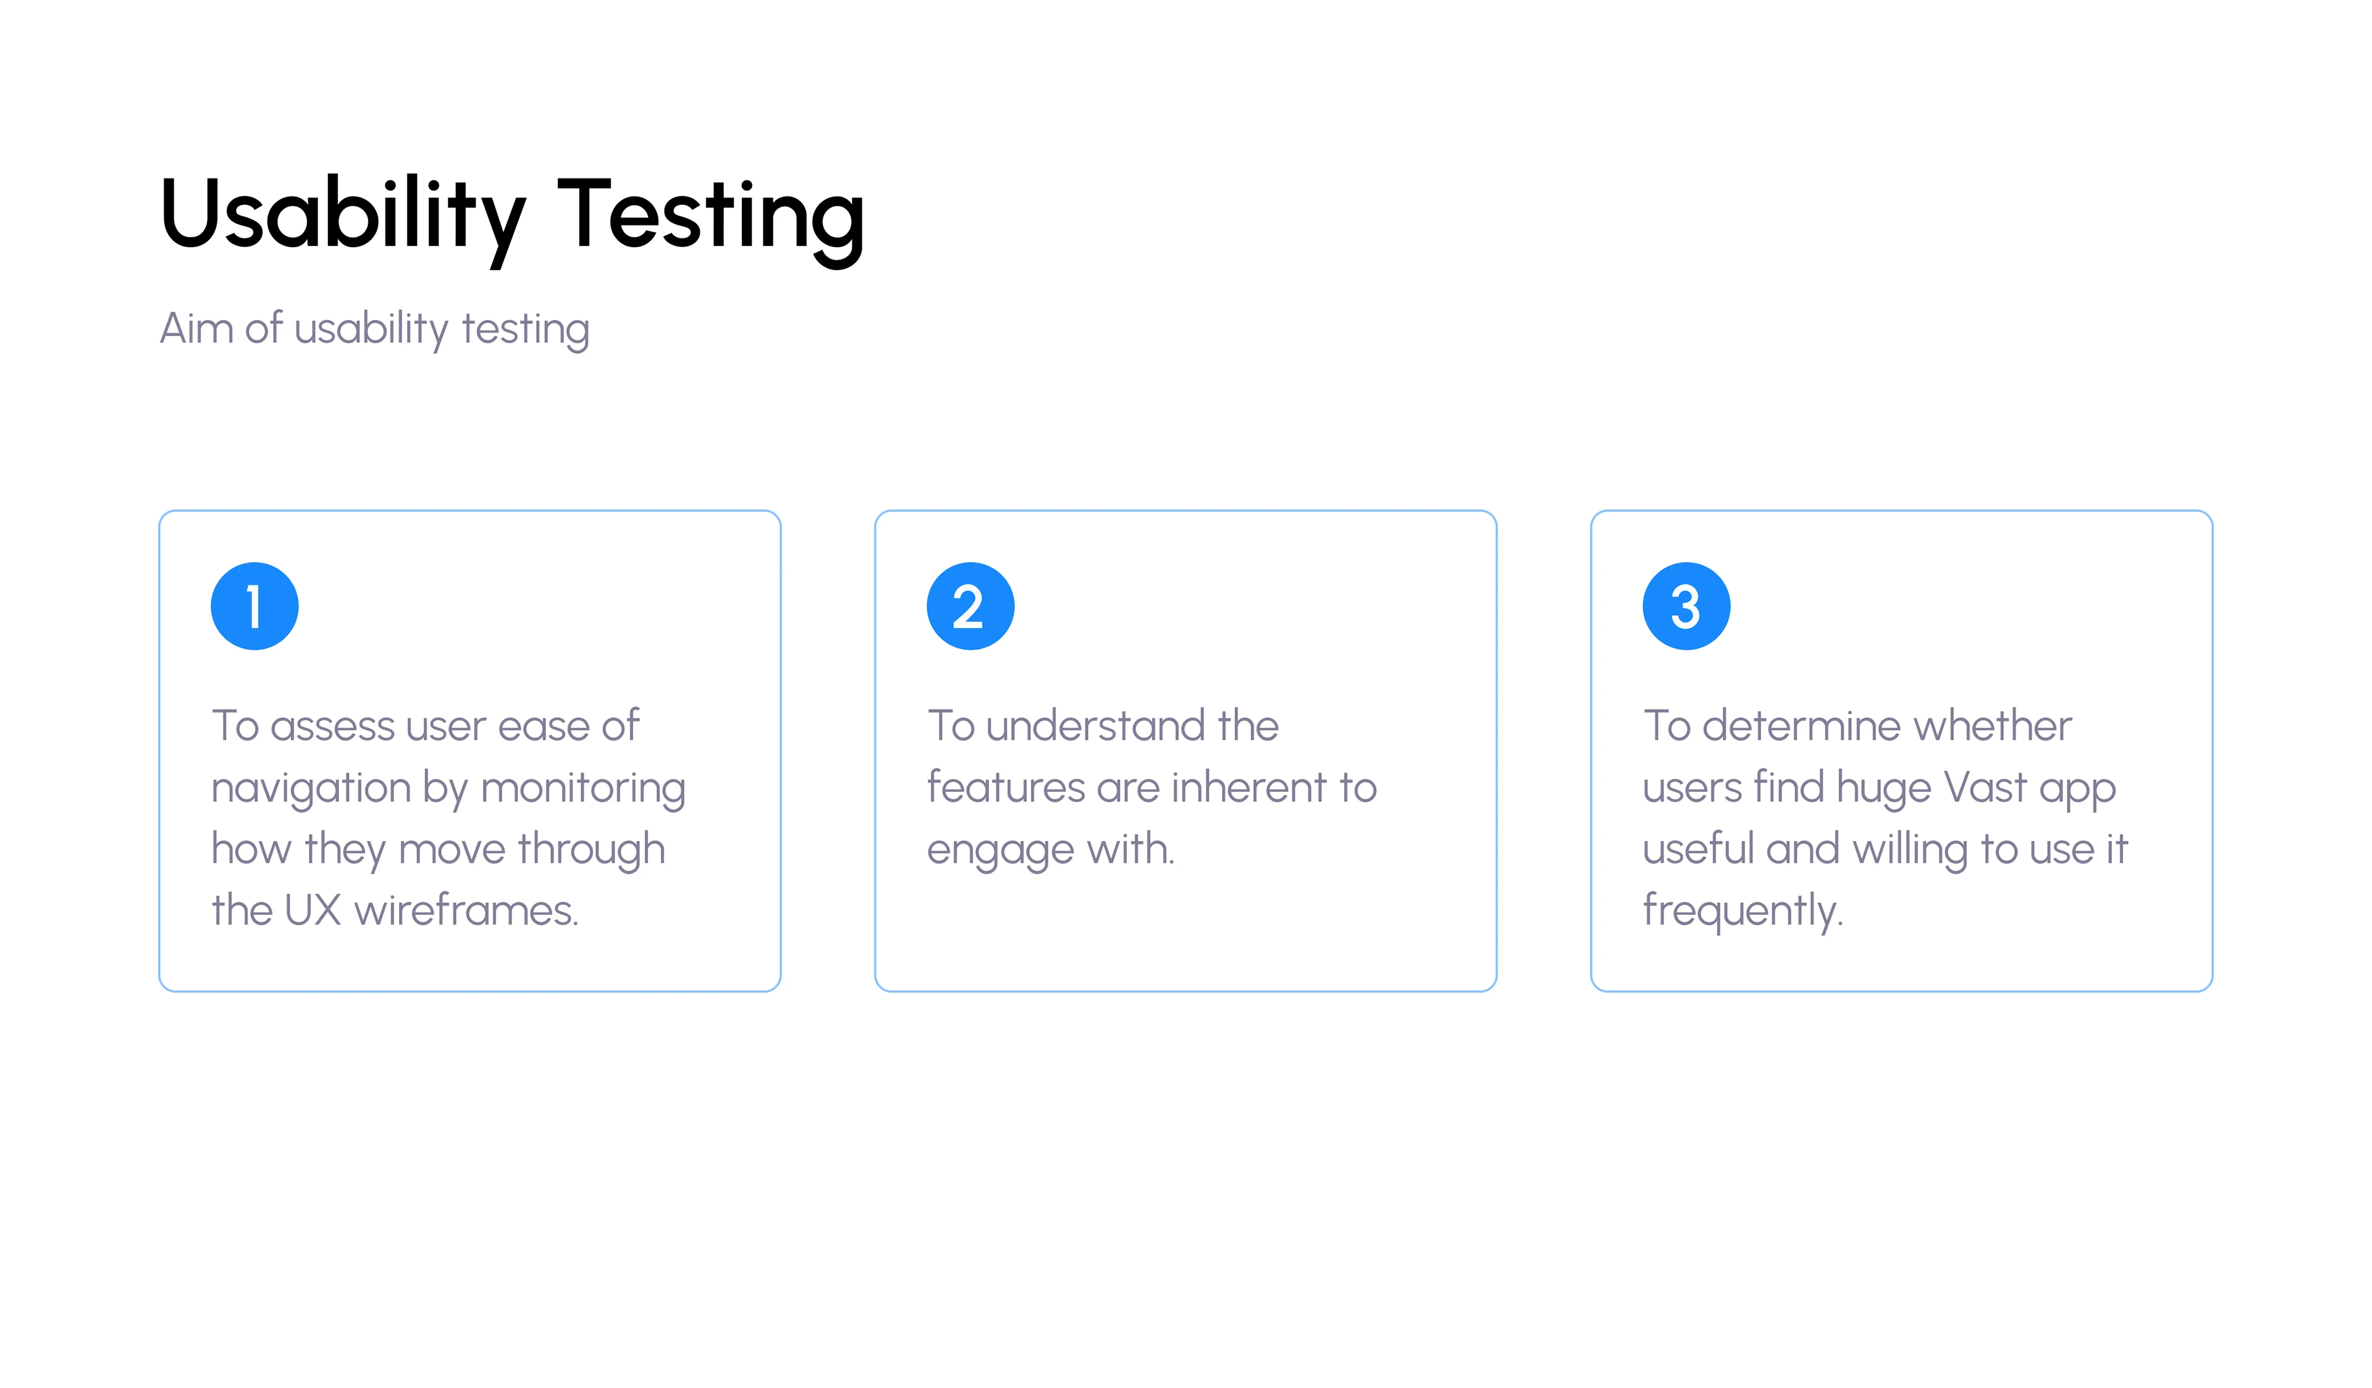The image size is (2372, 1388).
Task: Click 'features are inherent to' text line
Action: [x=1152, y=787]
